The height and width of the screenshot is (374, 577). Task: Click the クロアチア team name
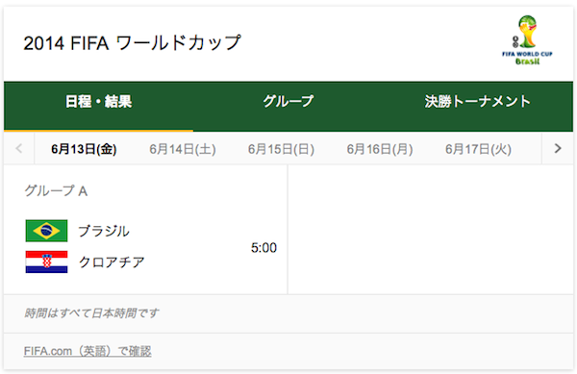(x=112, y=262)
